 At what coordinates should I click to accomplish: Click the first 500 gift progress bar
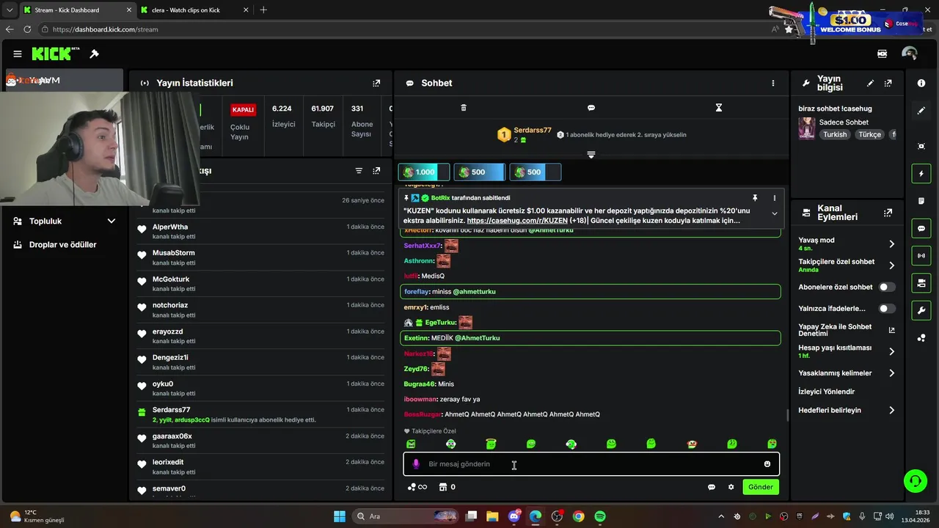[479, 172]
